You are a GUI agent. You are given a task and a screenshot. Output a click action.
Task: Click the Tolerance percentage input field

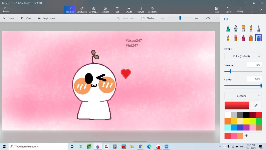point(254,65)
